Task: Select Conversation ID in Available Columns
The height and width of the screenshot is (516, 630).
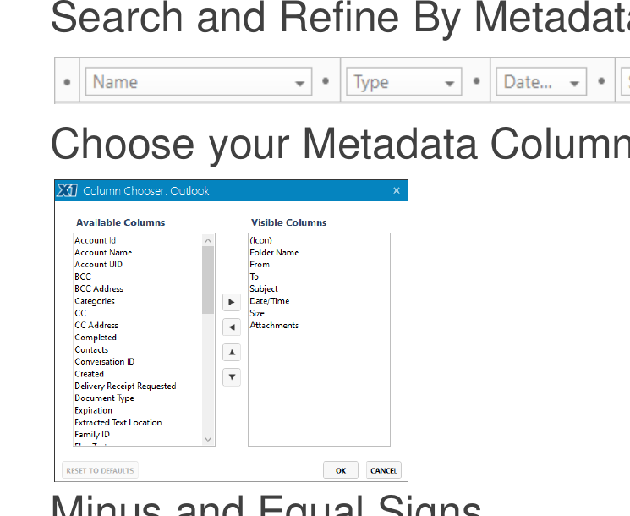Action: tap(105, 362)
